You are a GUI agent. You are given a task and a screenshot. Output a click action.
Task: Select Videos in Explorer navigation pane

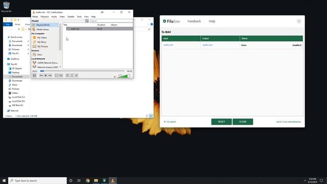pos(15,93)
